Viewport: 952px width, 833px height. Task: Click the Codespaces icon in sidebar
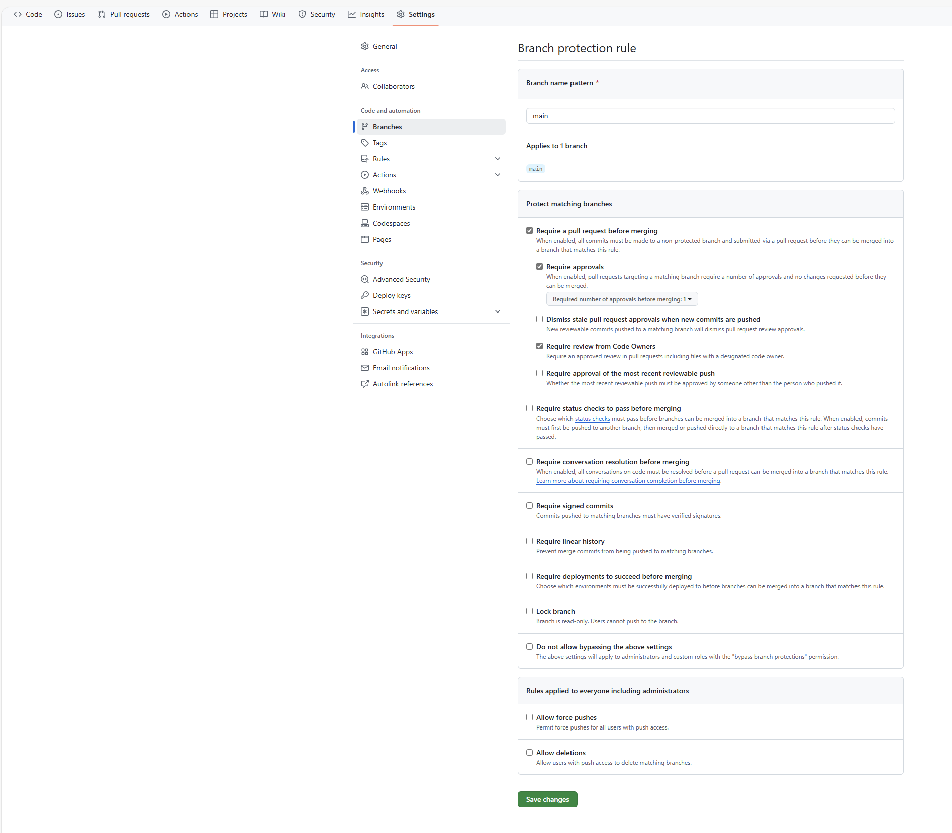click(365, 223)
